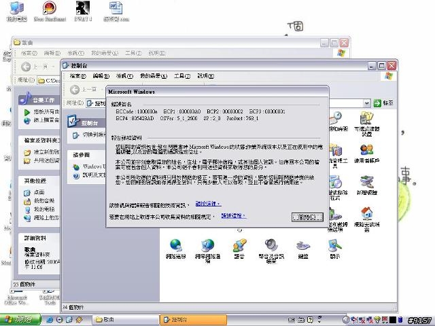
Task: Click the language bar help icon
Action: coord(310,320)
